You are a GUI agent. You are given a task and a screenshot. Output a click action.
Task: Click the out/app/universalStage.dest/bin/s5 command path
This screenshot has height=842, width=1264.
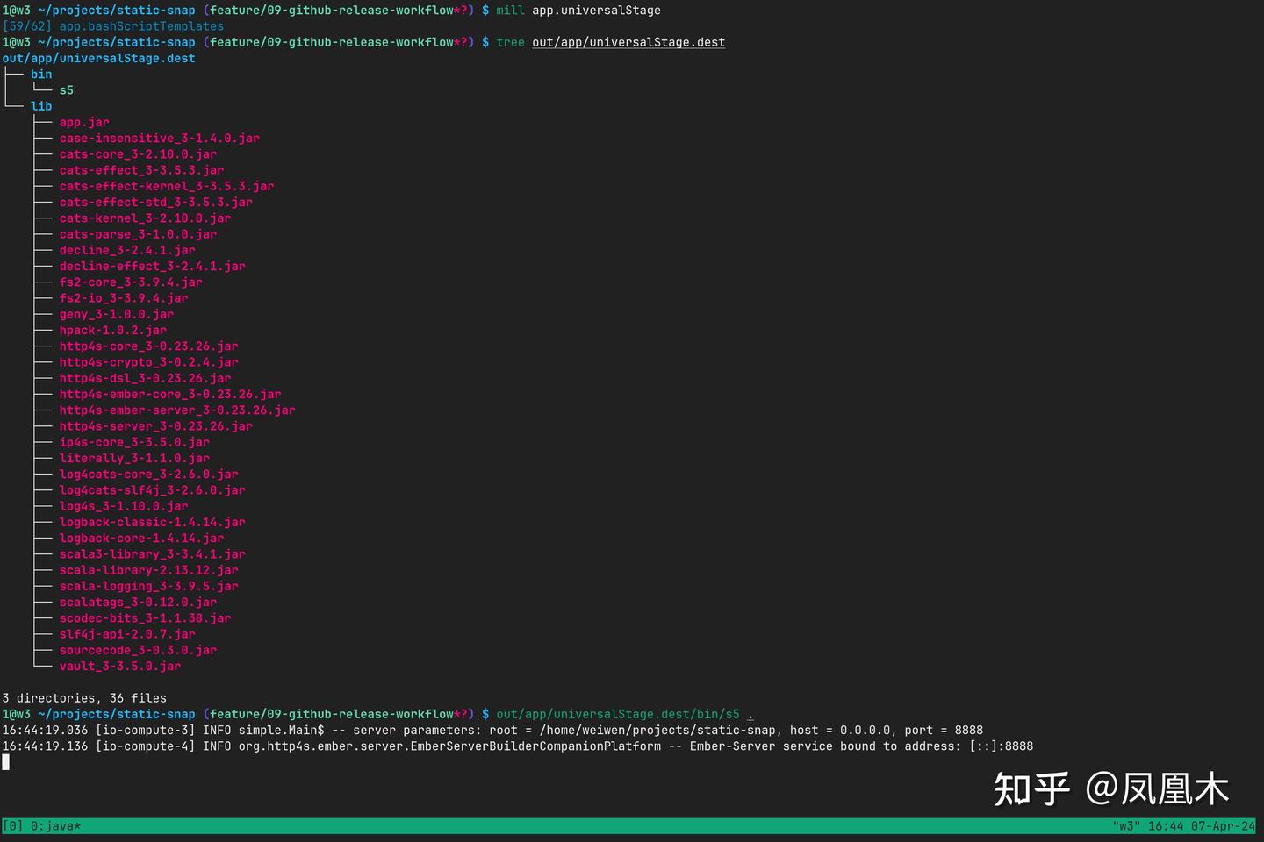[619, 713]
